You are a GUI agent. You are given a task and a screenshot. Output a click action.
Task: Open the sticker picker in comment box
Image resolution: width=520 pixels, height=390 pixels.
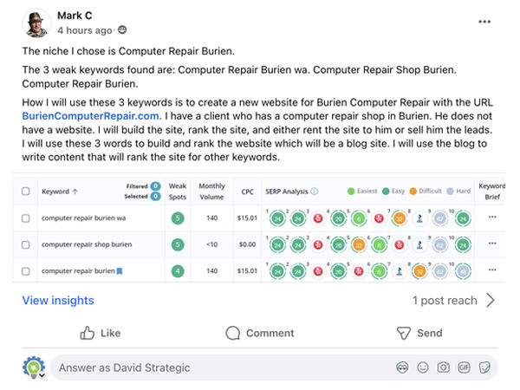coord(484,367)
